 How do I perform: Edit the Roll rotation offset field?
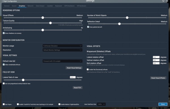[x=156, y=63]
